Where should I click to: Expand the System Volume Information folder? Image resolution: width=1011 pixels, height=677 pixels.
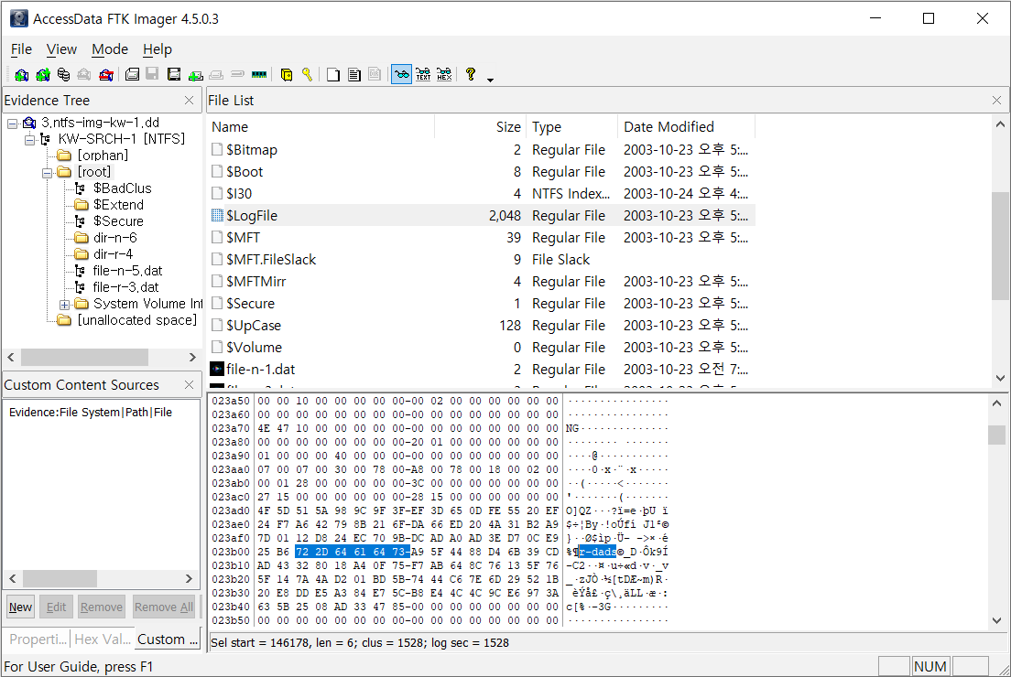[64, 304]
